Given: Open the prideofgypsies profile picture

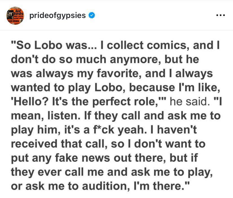Looking at the screenshot, I should (15, 15).
